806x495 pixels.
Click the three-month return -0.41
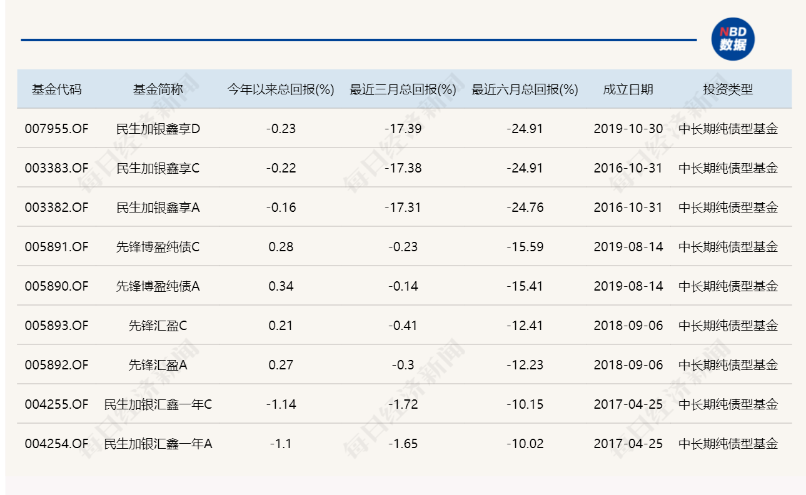click(x=403, y=326)
